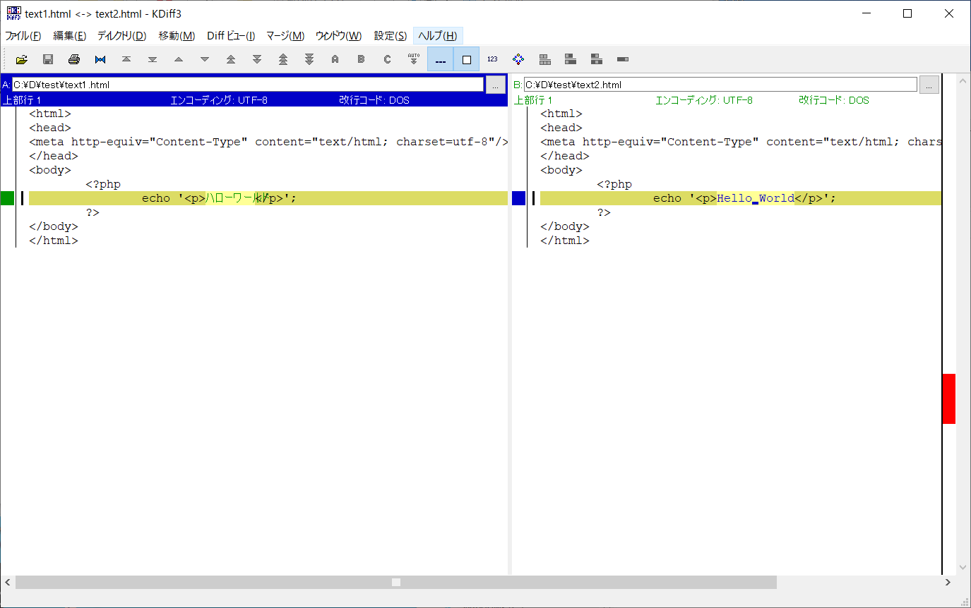Click the save disk icon

(x=48, y=59)
